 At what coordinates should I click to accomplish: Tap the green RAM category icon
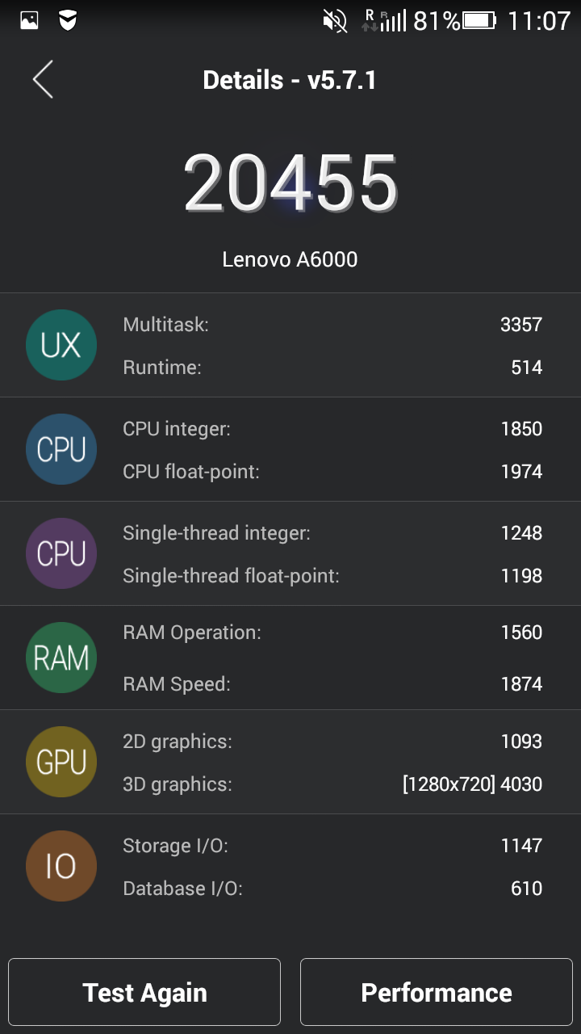[61, 658]
